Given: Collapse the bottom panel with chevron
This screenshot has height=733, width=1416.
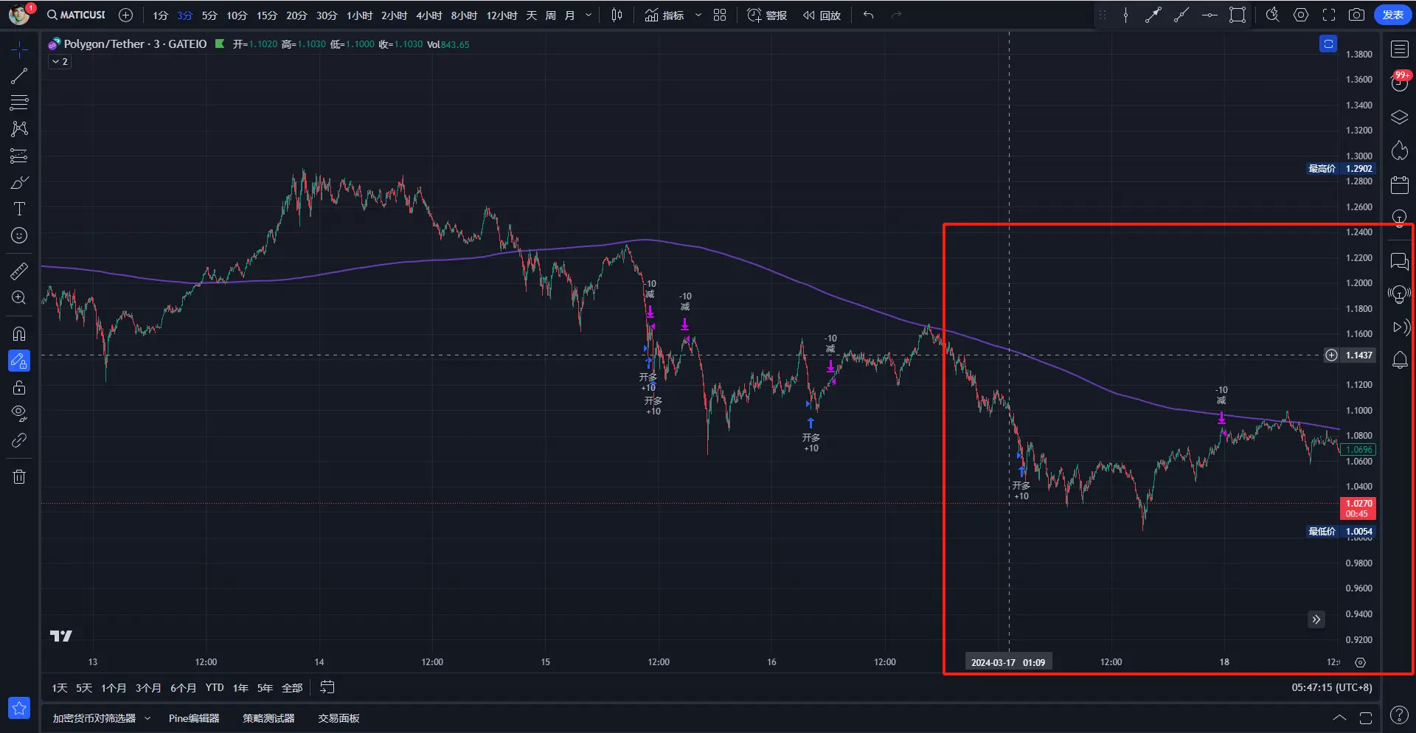Looking at the screenshot, I should pos(1339,718).
